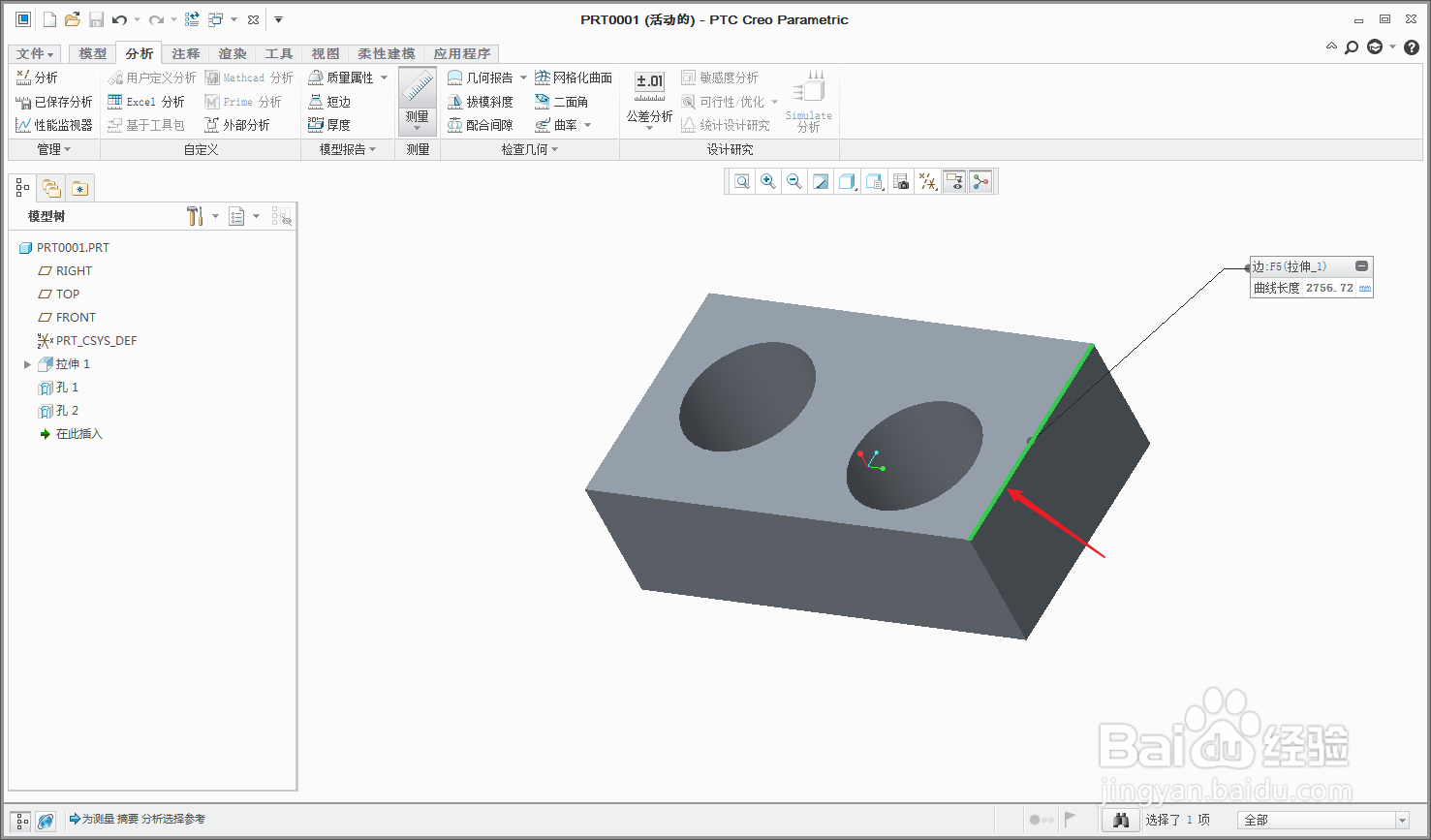Switch to the 注释 tab

[x=186, y=54]
